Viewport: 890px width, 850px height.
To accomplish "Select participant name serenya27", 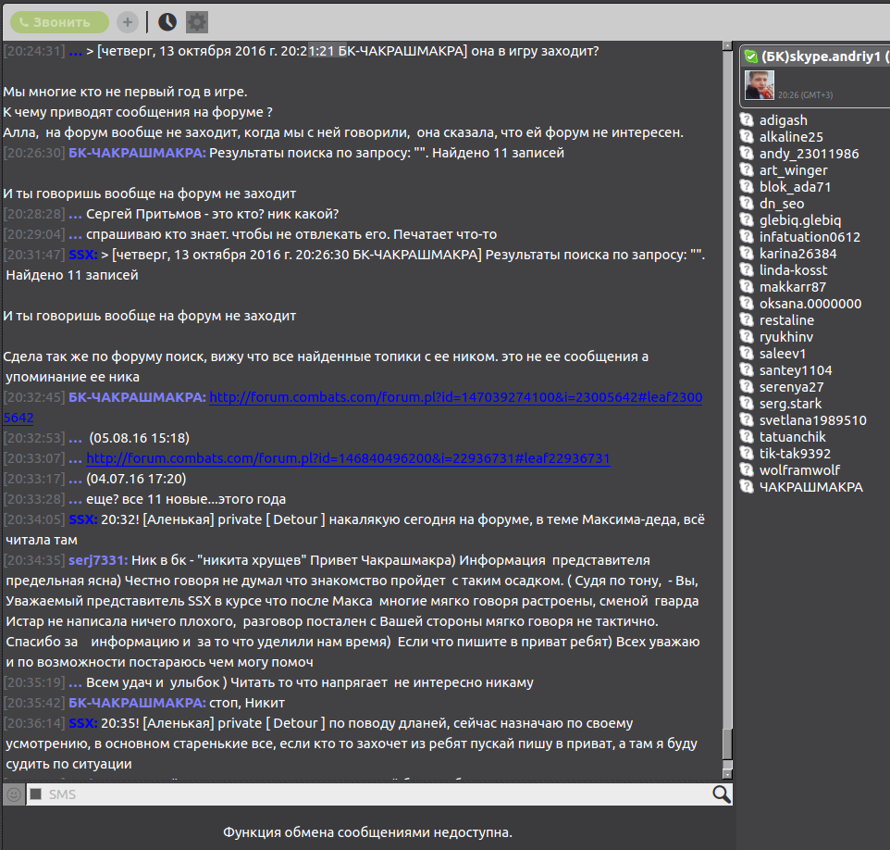I will (792, 387).
